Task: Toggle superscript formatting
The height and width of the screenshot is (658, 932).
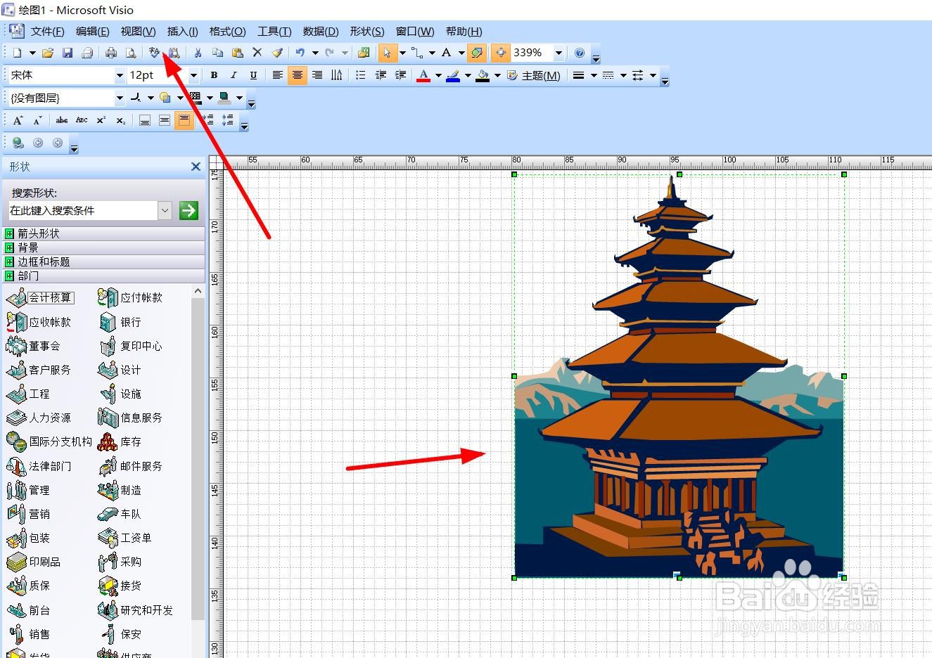Action: click(x=101, y=120)
